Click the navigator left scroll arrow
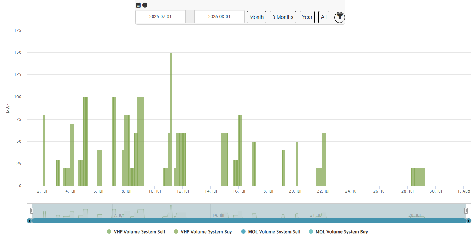This screenshot has height=250, width=475. (x=29, y=221)
